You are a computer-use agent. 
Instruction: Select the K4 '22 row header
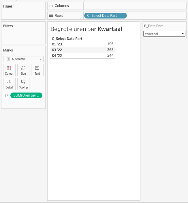point(57,56)
